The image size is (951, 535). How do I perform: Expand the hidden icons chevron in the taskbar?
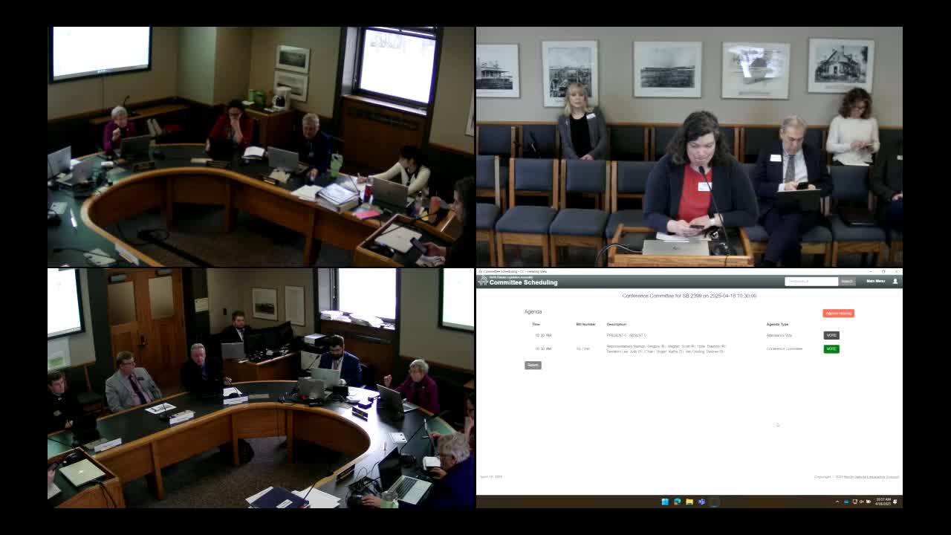click(837, 502)
